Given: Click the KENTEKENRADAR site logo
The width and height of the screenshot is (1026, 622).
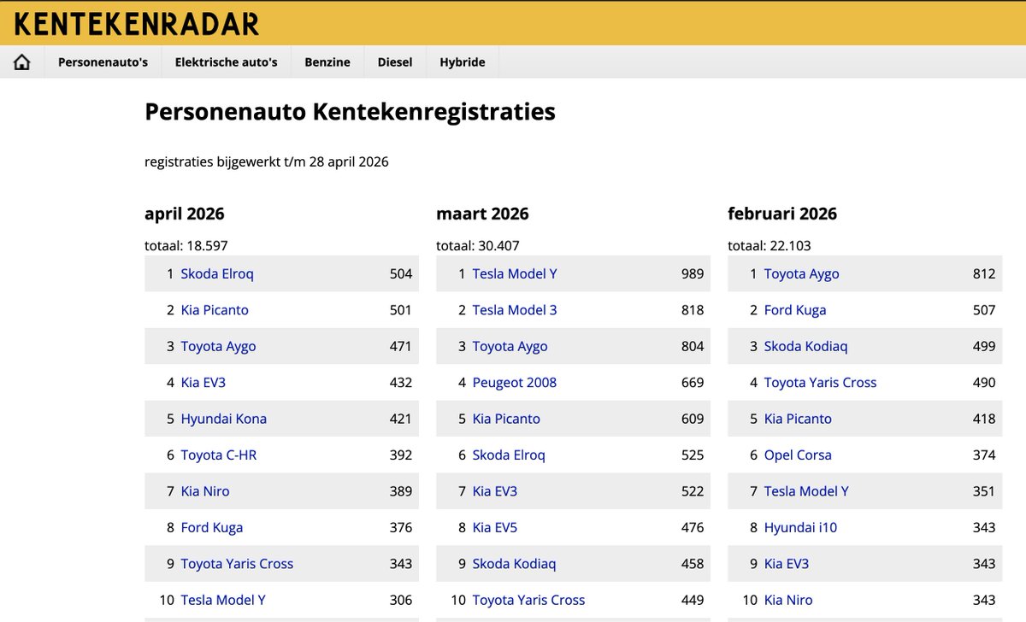Looking at the screenshot, I should [137, 24].
